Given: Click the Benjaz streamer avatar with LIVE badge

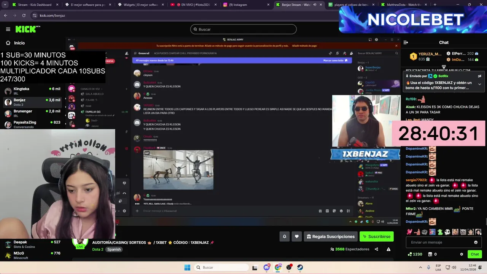Looking at the screenshot, I should point(80,243).
